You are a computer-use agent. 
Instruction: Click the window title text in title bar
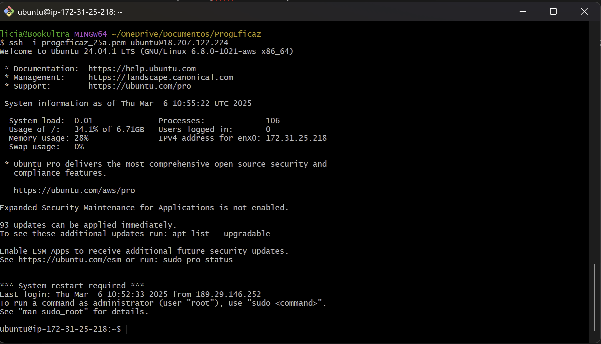[70, 12]
